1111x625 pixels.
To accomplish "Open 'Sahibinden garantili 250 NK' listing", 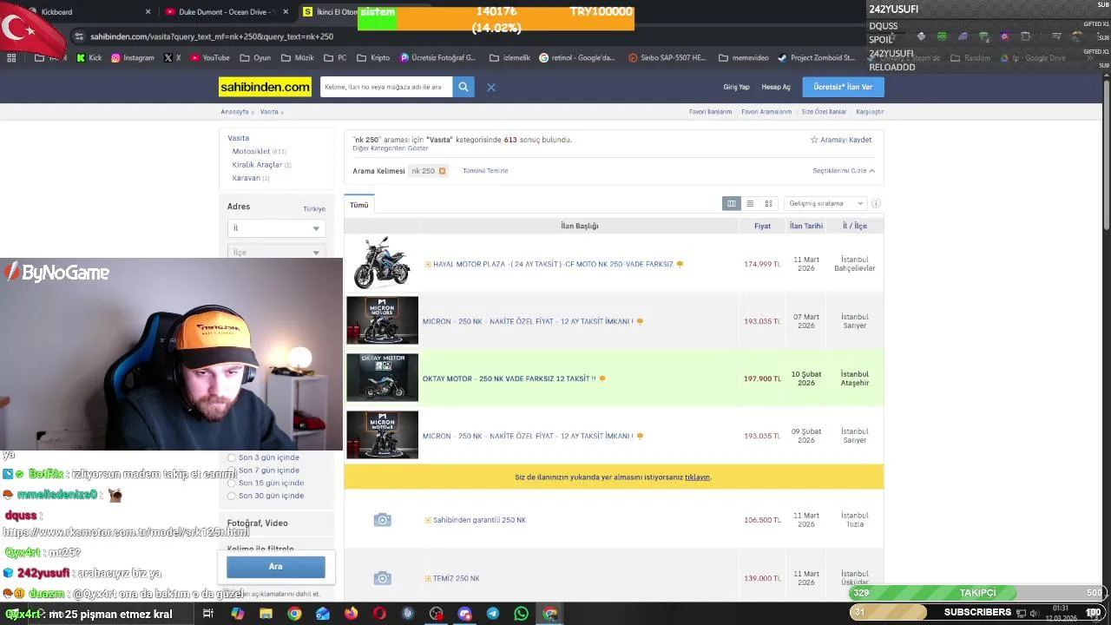I will coord(479,520).
